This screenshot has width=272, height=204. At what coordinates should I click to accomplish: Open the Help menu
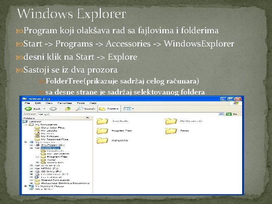pos(93,103)
